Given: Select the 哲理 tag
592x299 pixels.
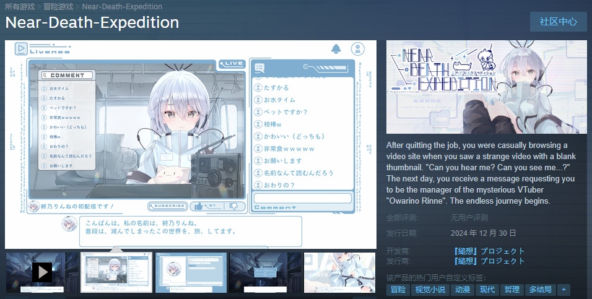Looking at the screenshot, I should (x=512, y=290).
